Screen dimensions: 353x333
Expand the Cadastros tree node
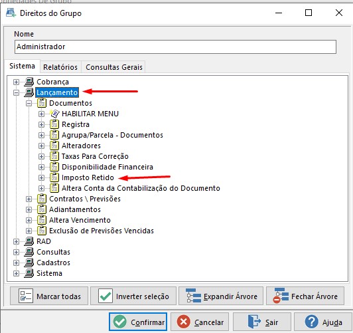pyautogui.click(x=16, y=263)
